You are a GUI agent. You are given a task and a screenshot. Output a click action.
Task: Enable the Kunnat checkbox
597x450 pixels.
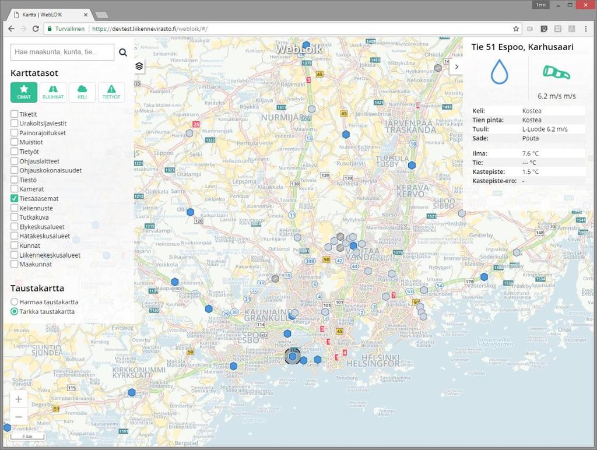pyautogui.click(x=15, y=245)
